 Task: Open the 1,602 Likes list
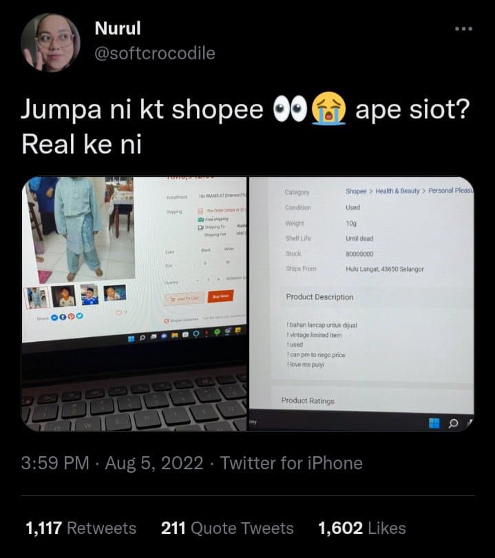[362, 528]
